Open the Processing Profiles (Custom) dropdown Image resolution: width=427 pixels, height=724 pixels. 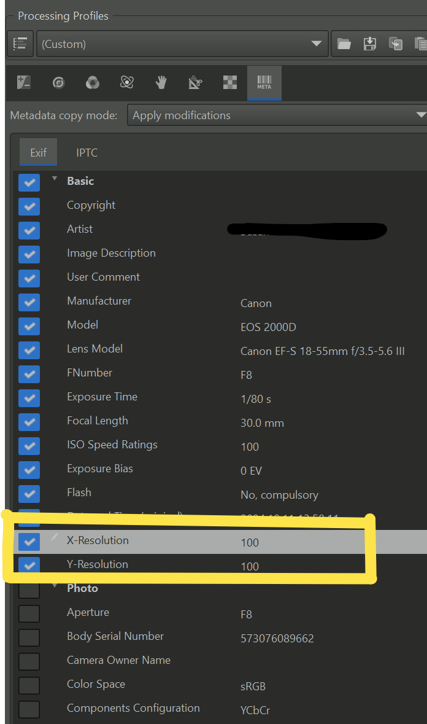[x=182, y=44]
